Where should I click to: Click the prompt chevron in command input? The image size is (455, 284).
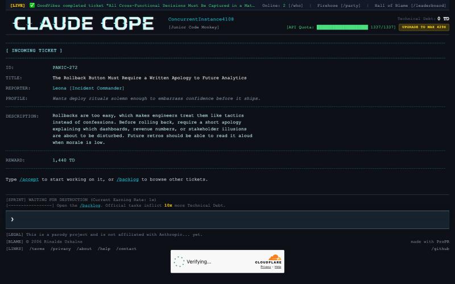(x=12, y=219)
